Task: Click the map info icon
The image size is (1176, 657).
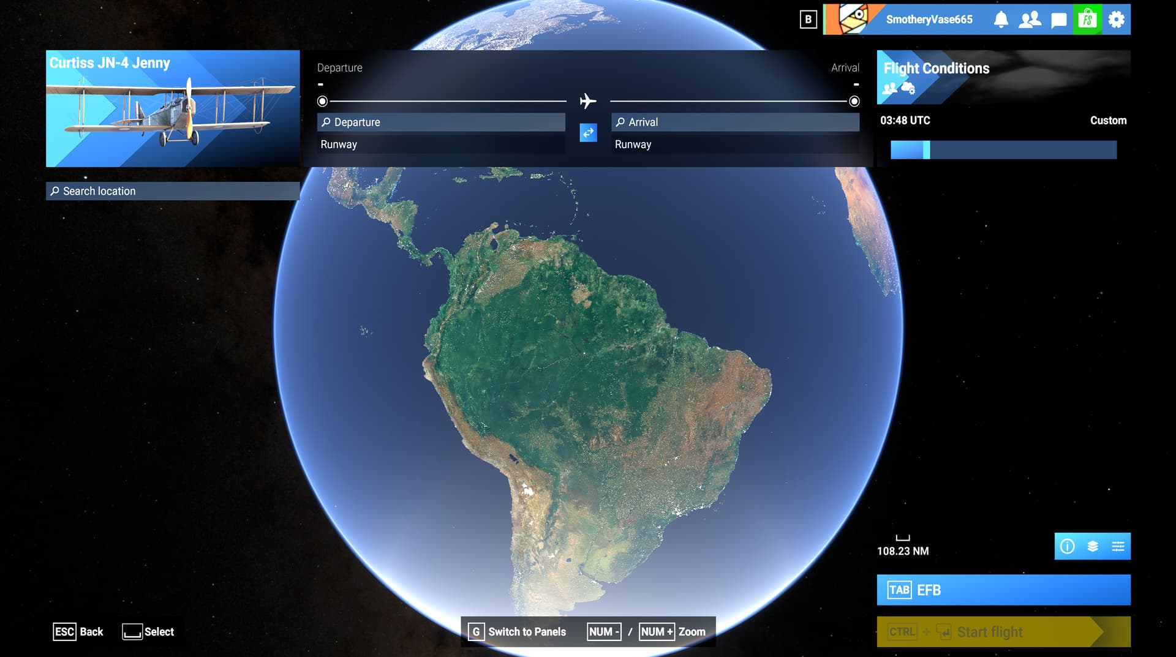Action: pos(1068,546)
